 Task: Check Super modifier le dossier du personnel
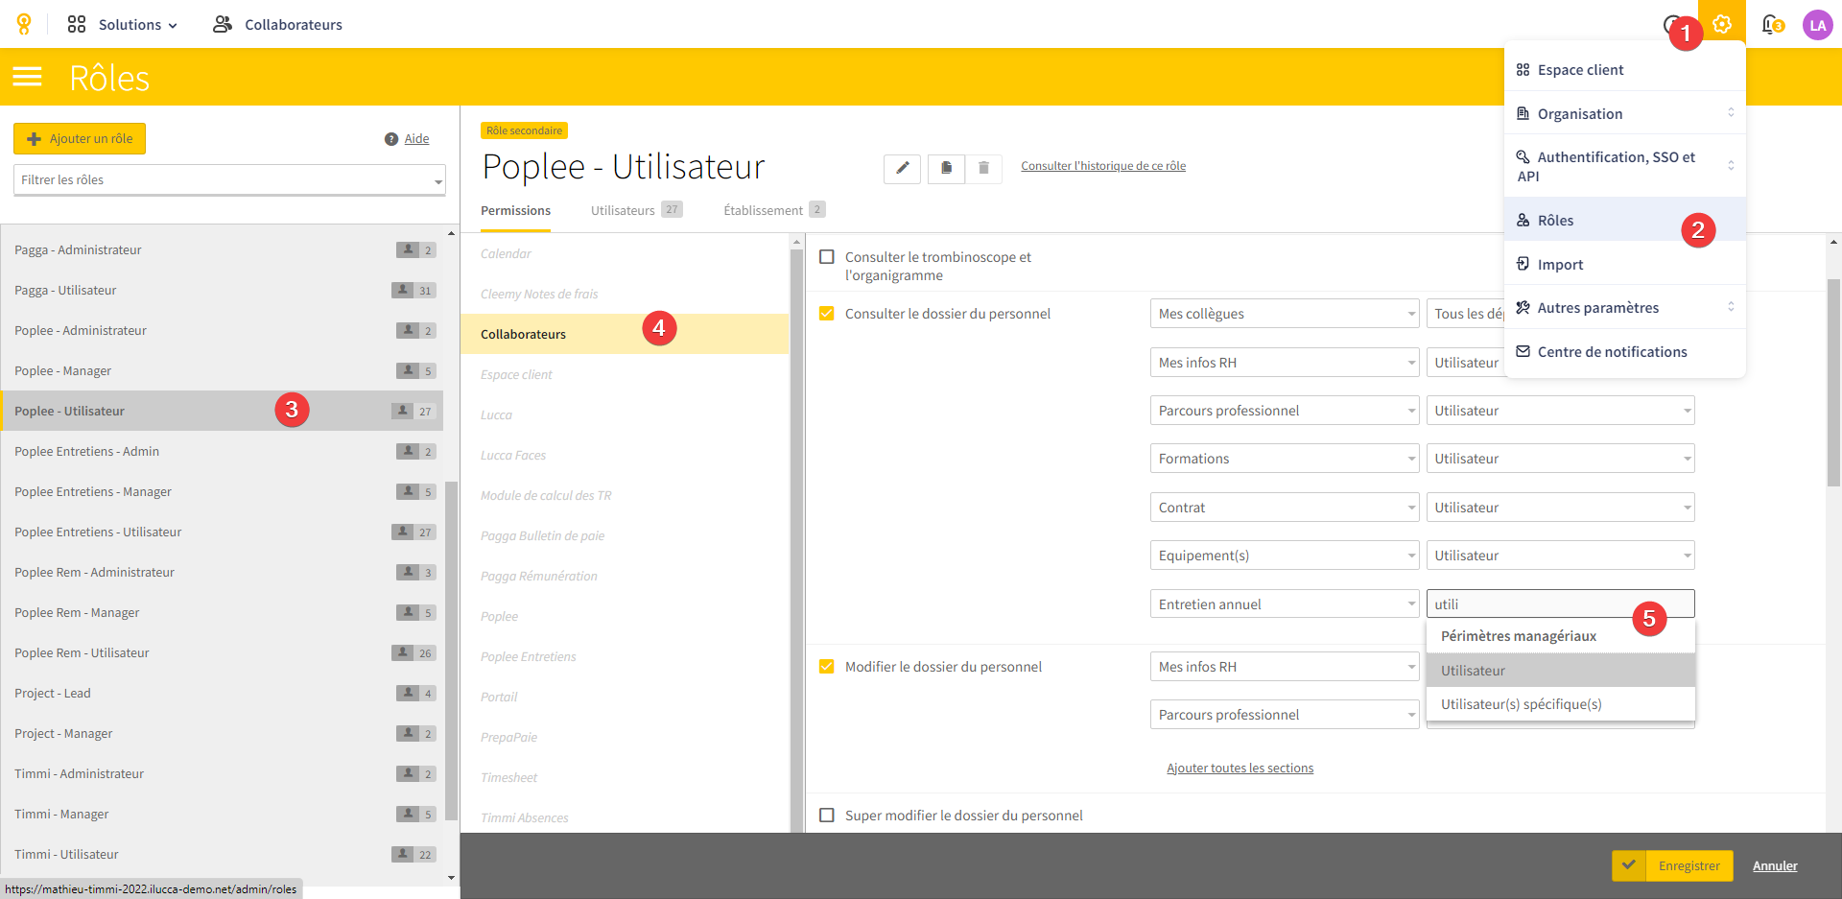pos(827,816)
